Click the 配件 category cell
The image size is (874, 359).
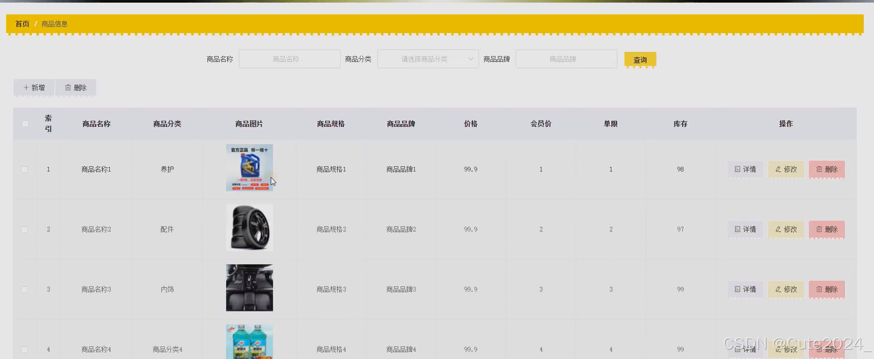(167, 229)
